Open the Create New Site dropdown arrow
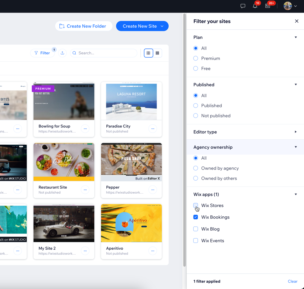The height and width of the screenshot is (289, 304). pos(162,26)
